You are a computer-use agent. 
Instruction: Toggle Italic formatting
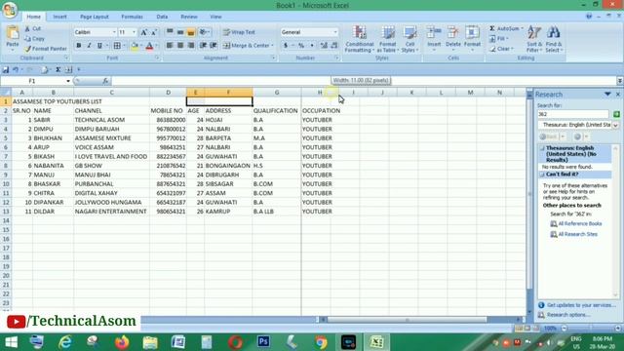pos(89,46)
